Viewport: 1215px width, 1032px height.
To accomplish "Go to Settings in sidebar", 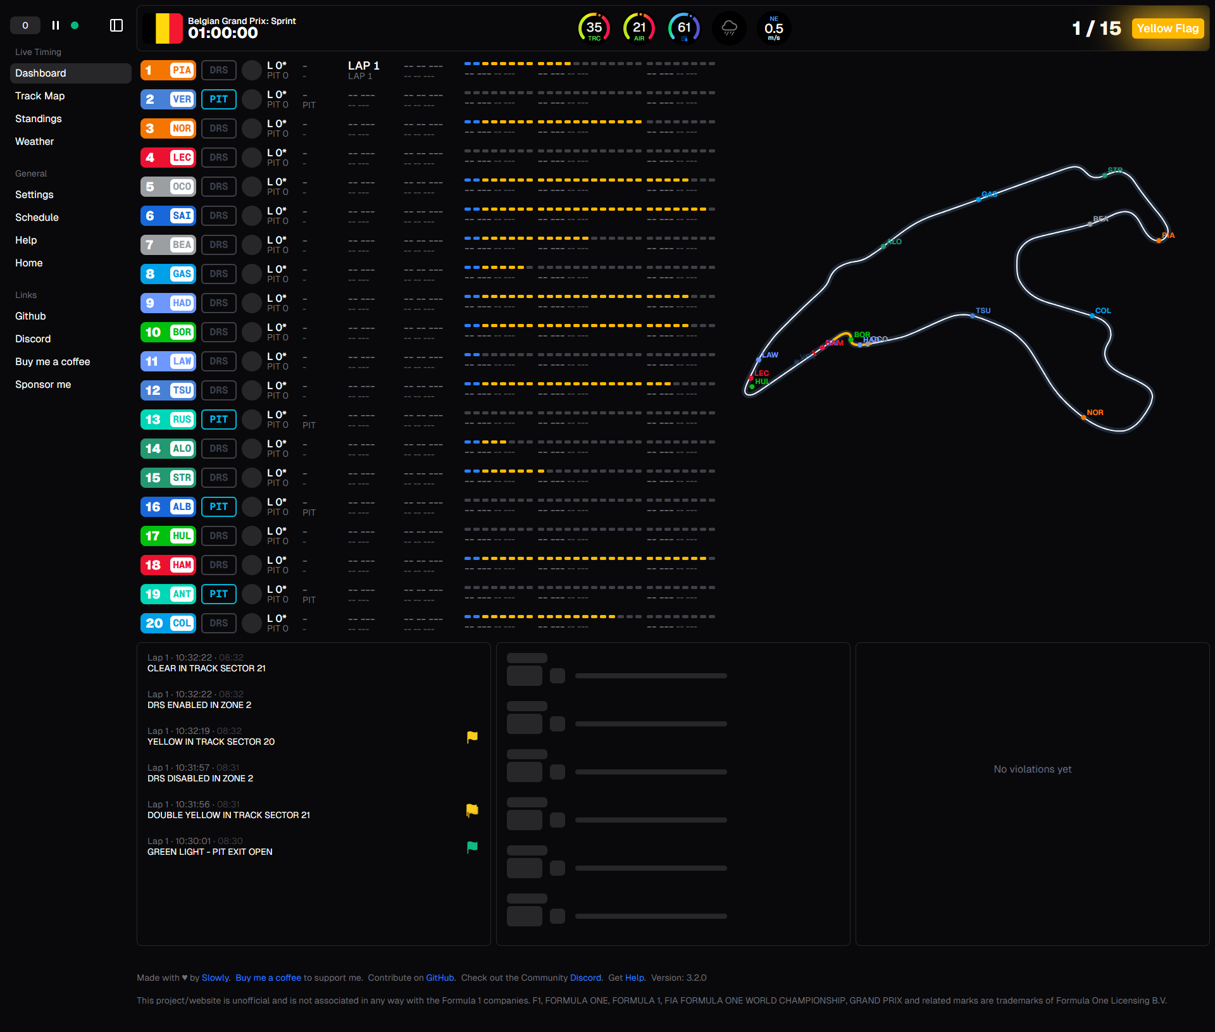I will click(34, 194).
